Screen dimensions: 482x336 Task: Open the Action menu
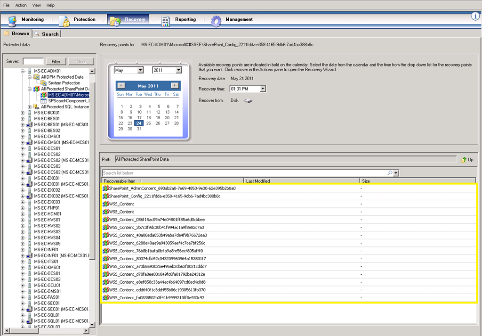pos(21,5)
